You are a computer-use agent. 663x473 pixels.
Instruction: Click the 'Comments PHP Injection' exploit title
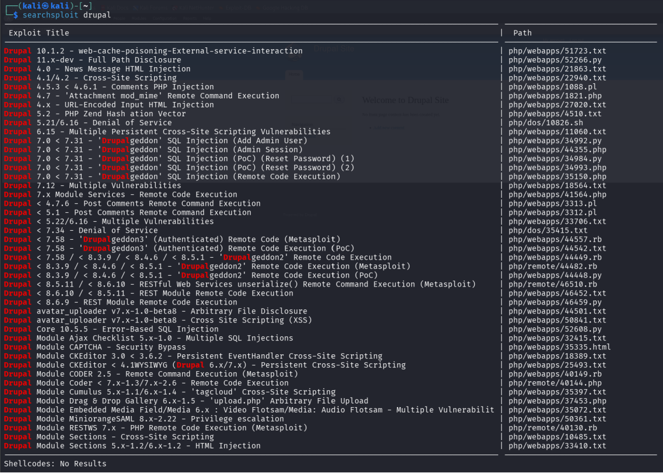109,87
